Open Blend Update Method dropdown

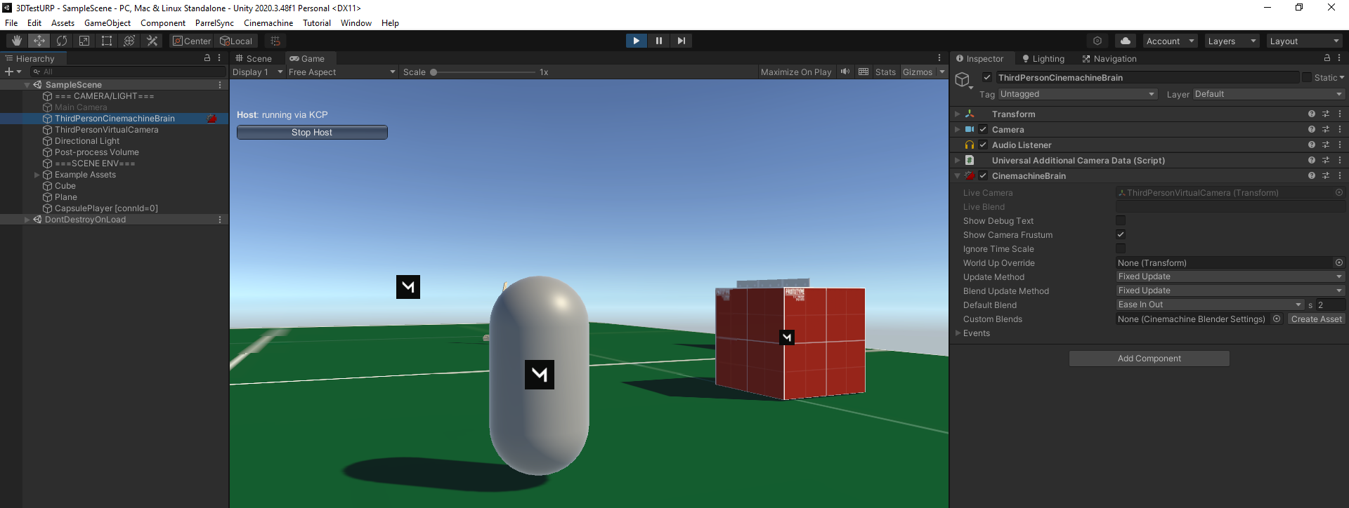(x=1230, y=290)
